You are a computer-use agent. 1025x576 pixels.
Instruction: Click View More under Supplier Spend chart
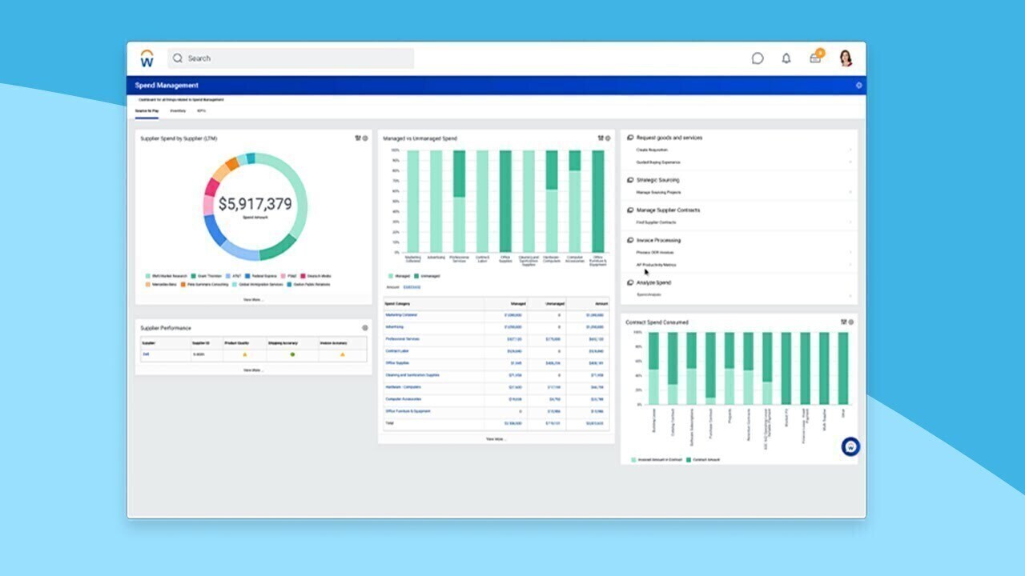253,300
